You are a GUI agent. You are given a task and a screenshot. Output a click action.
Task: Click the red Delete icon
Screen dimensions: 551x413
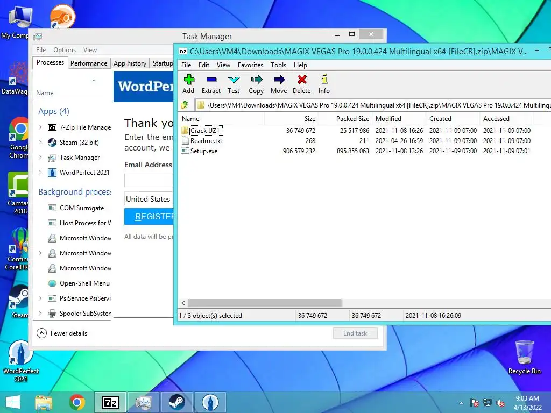pos(302,84)
